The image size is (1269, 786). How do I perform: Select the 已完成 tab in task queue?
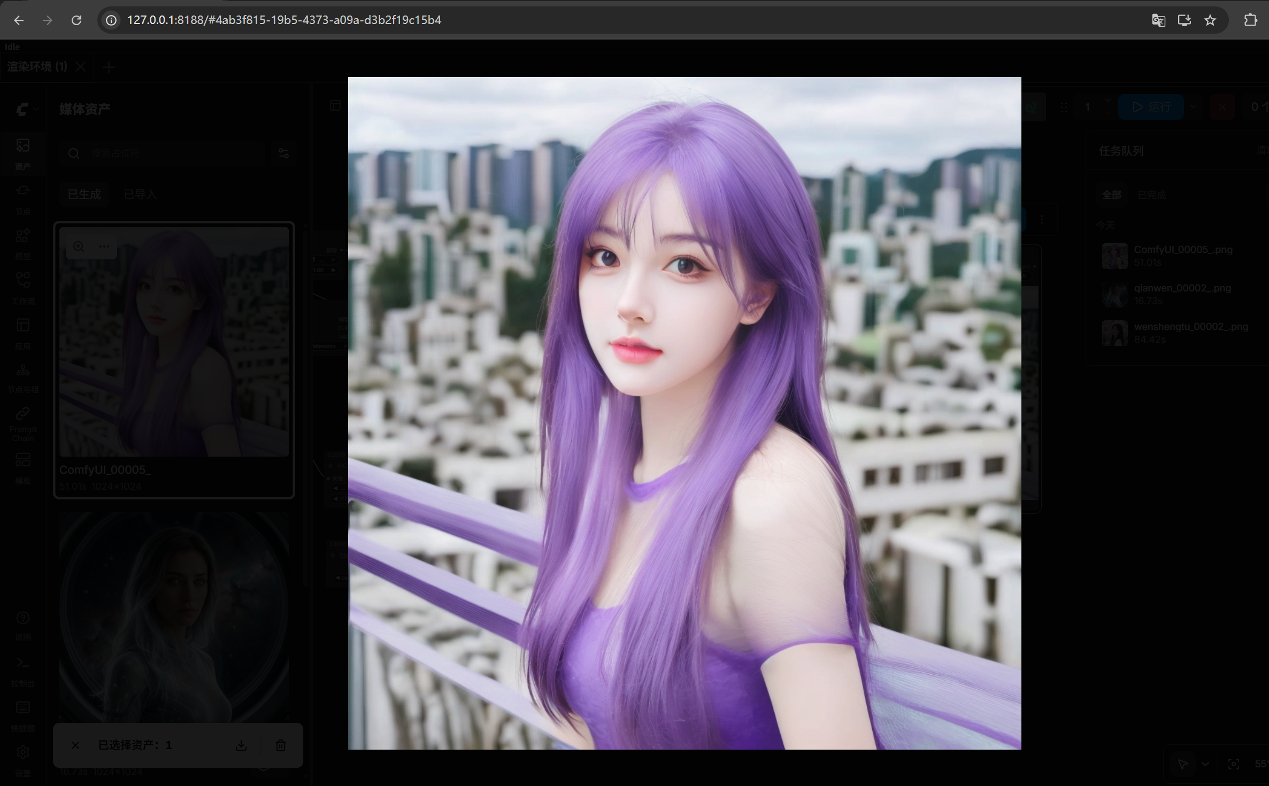coord(1151,195)
